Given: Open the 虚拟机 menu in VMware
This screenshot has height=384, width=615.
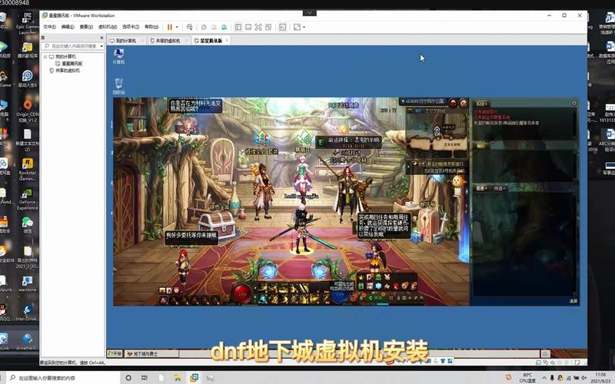Looking at the screenshot, I should (107, 27).
